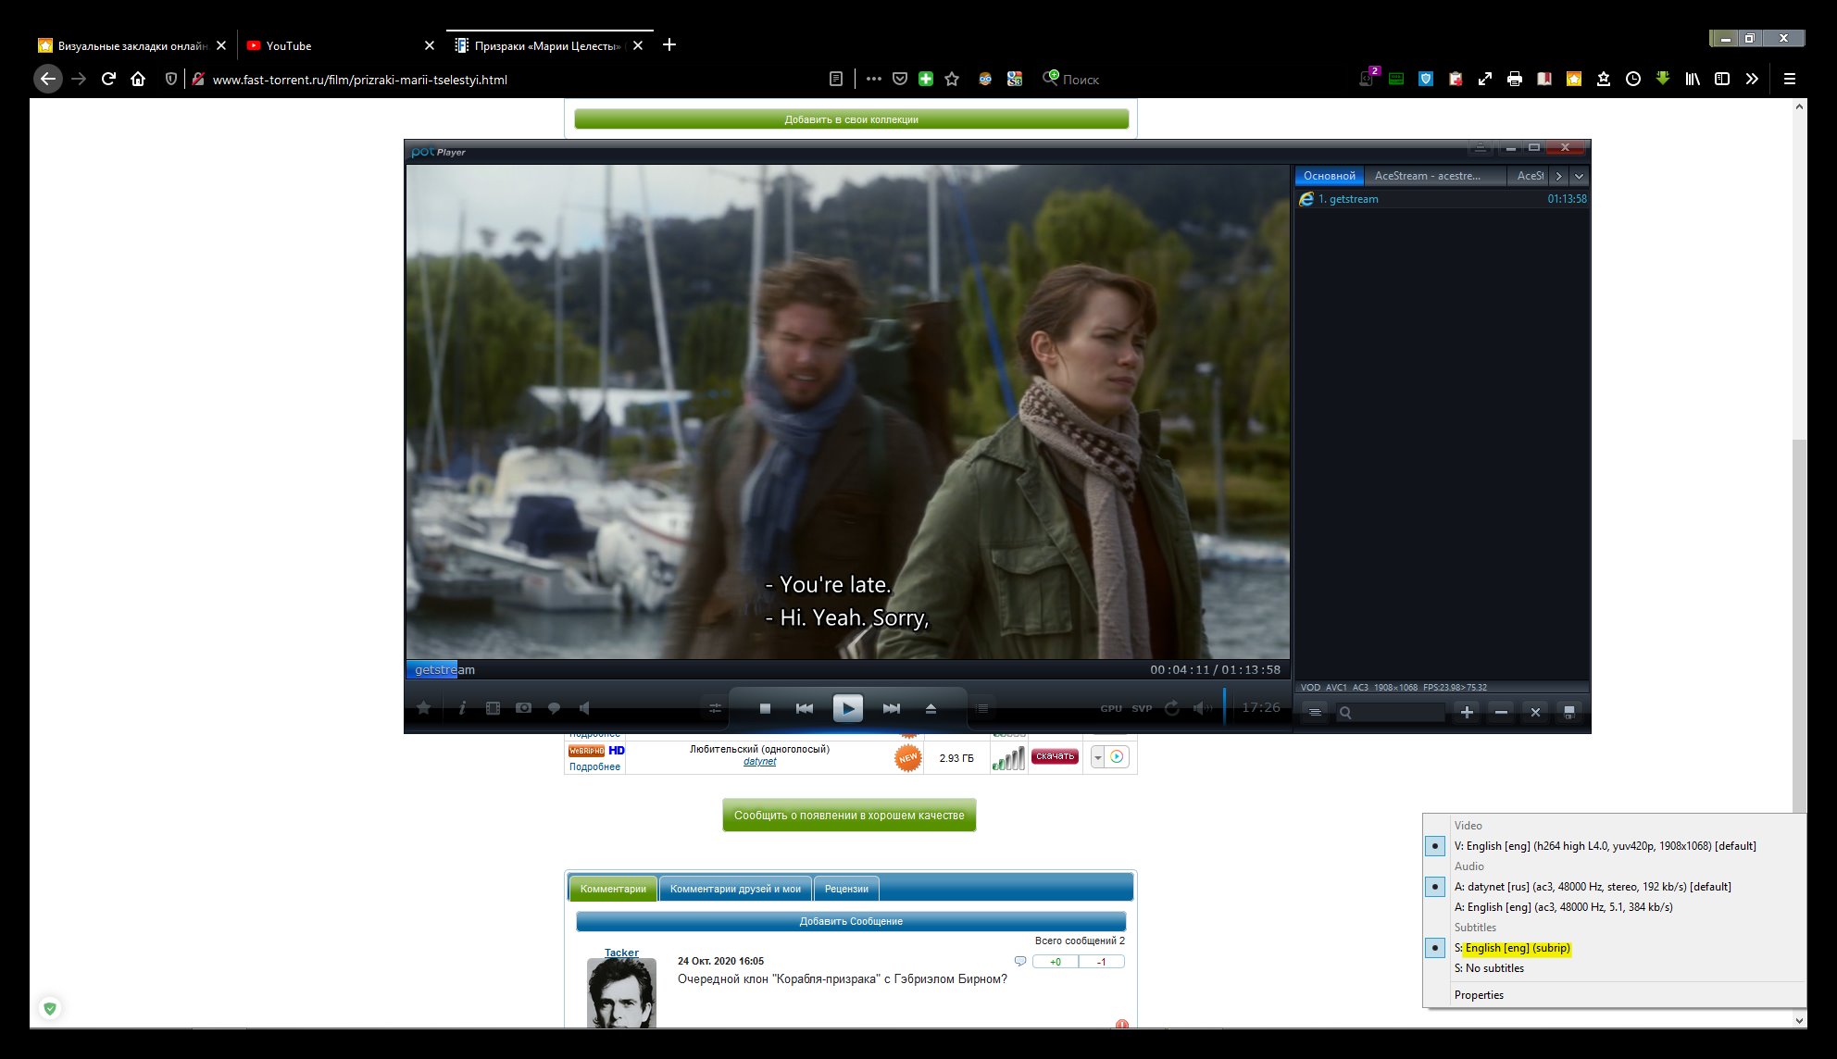Click the getstream seek progress bar
This screenshot has height=1059, width=1837.
847,669
